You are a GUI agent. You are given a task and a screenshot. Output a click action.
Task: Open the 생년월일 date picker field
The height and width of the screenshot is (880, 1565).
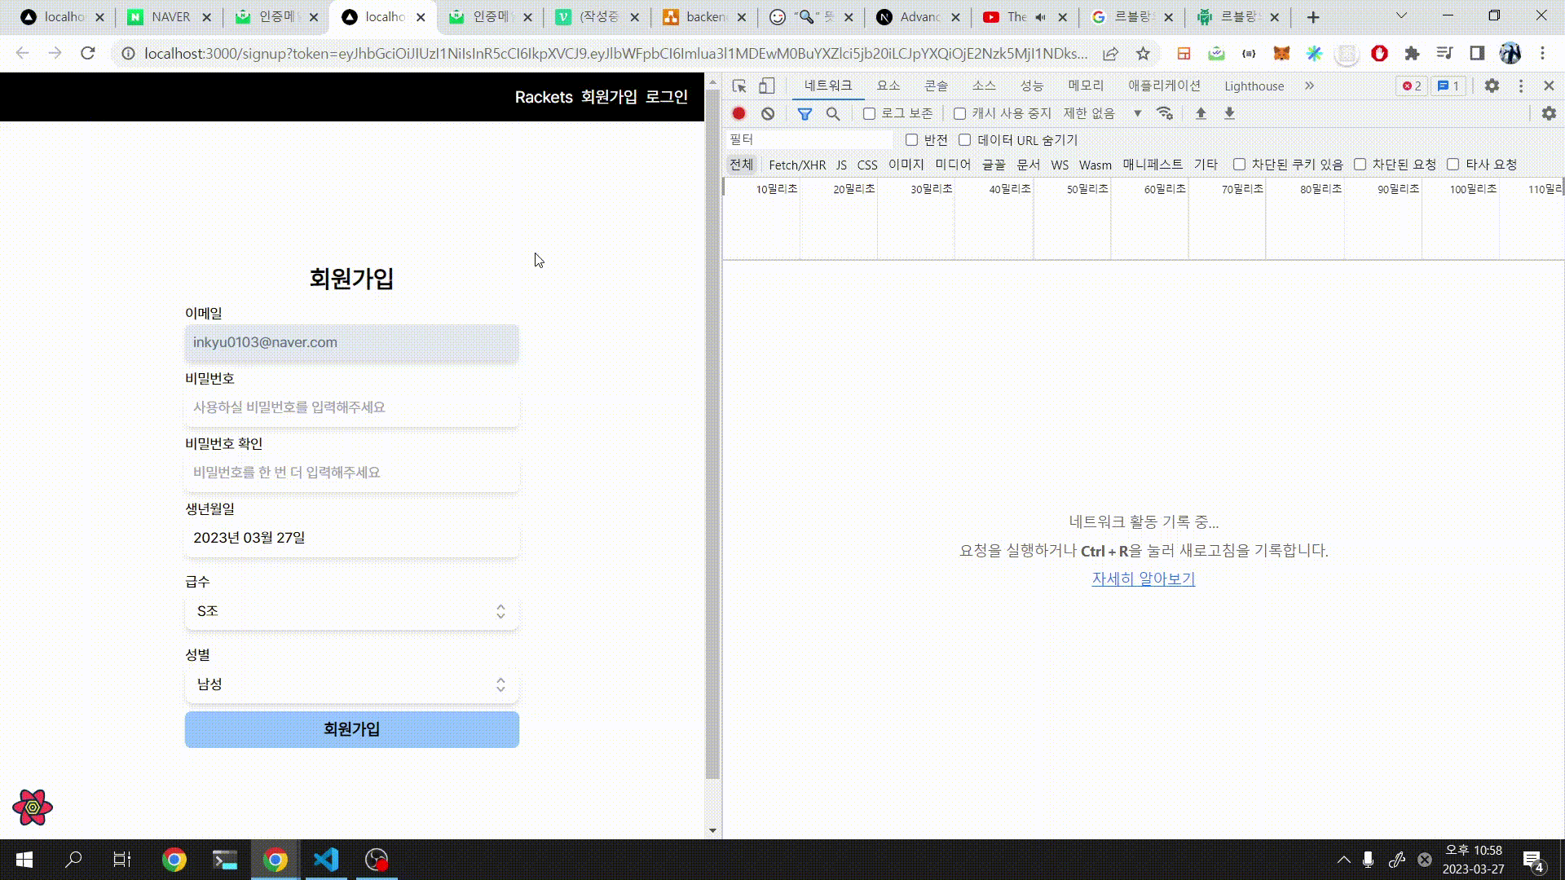pyautogui.click(x=352, y=538)
